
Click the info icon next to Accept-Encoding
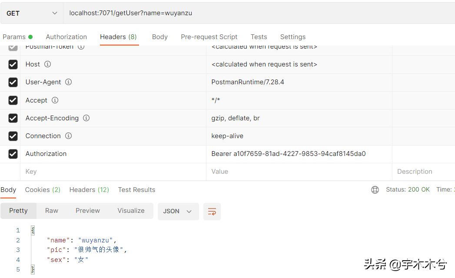(x=86, y=118)
